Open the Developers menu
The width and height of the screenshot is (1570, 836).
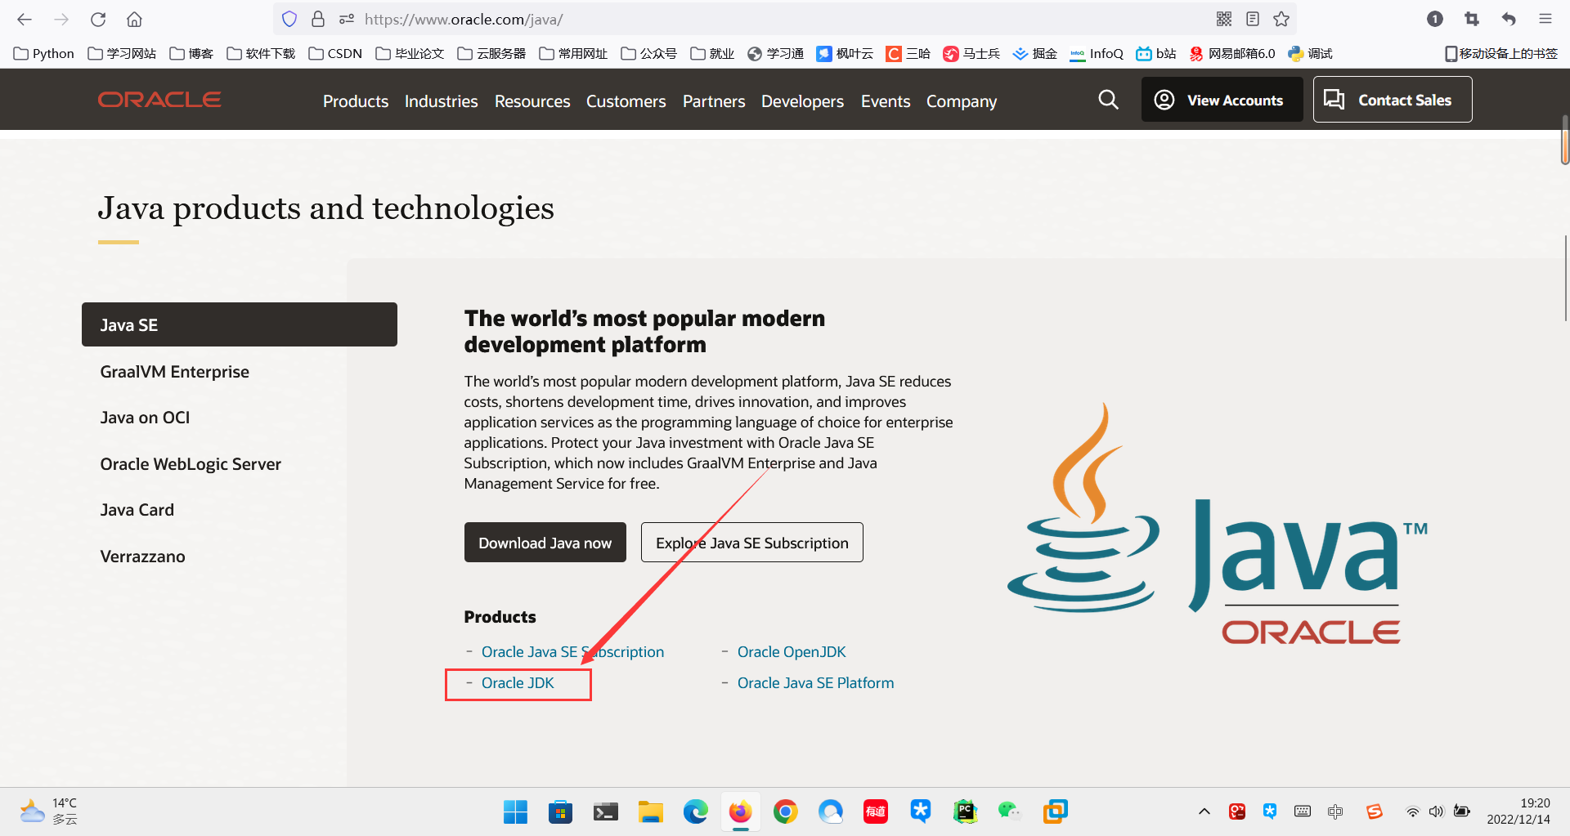click(x=802, y=101)
